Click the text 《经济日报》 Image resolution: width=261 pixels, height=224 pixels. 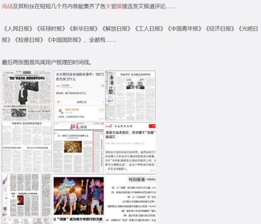click(x=220, y=29)
